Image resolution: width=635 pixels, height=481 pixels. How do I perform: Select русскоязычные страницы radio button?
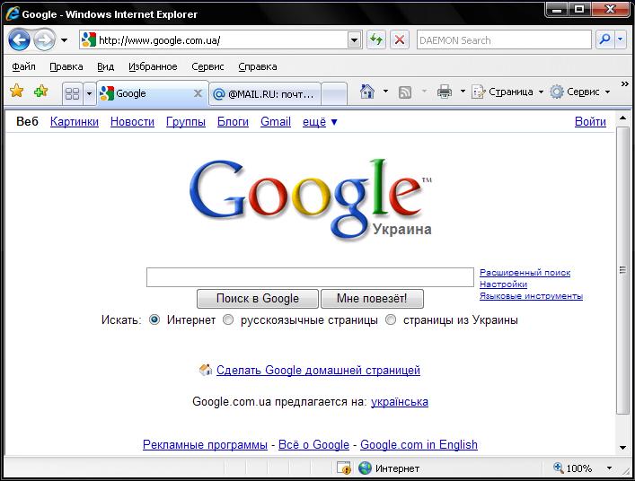228,320
